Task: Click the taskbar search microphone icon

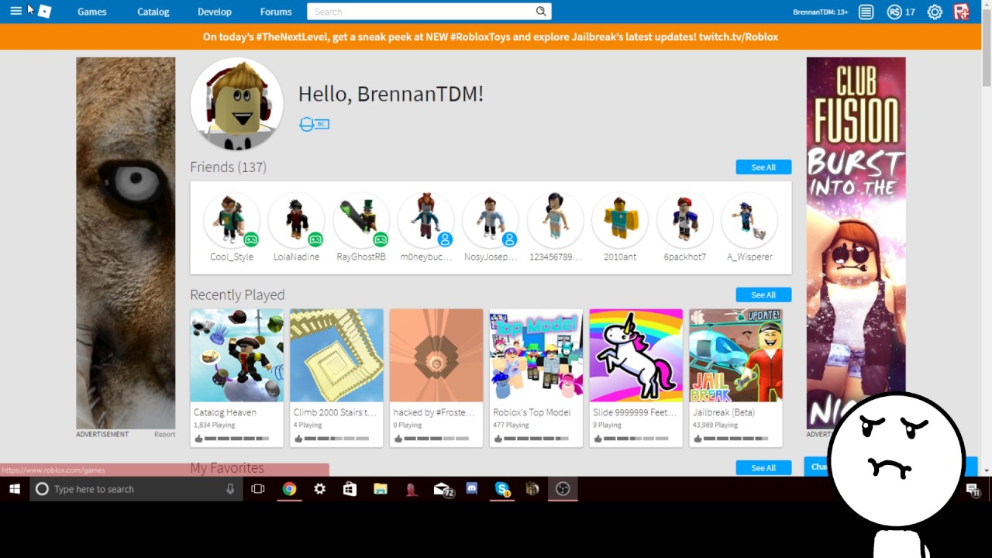Action: coord(230,489)
